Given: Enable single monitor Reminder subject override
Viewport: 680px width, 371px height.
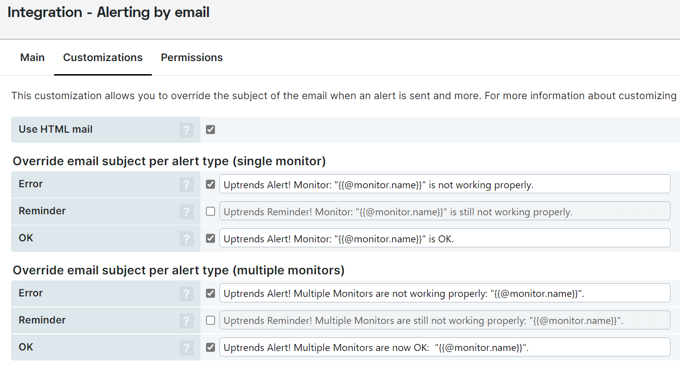Looking at the screenshot, I should pos(210,211).
